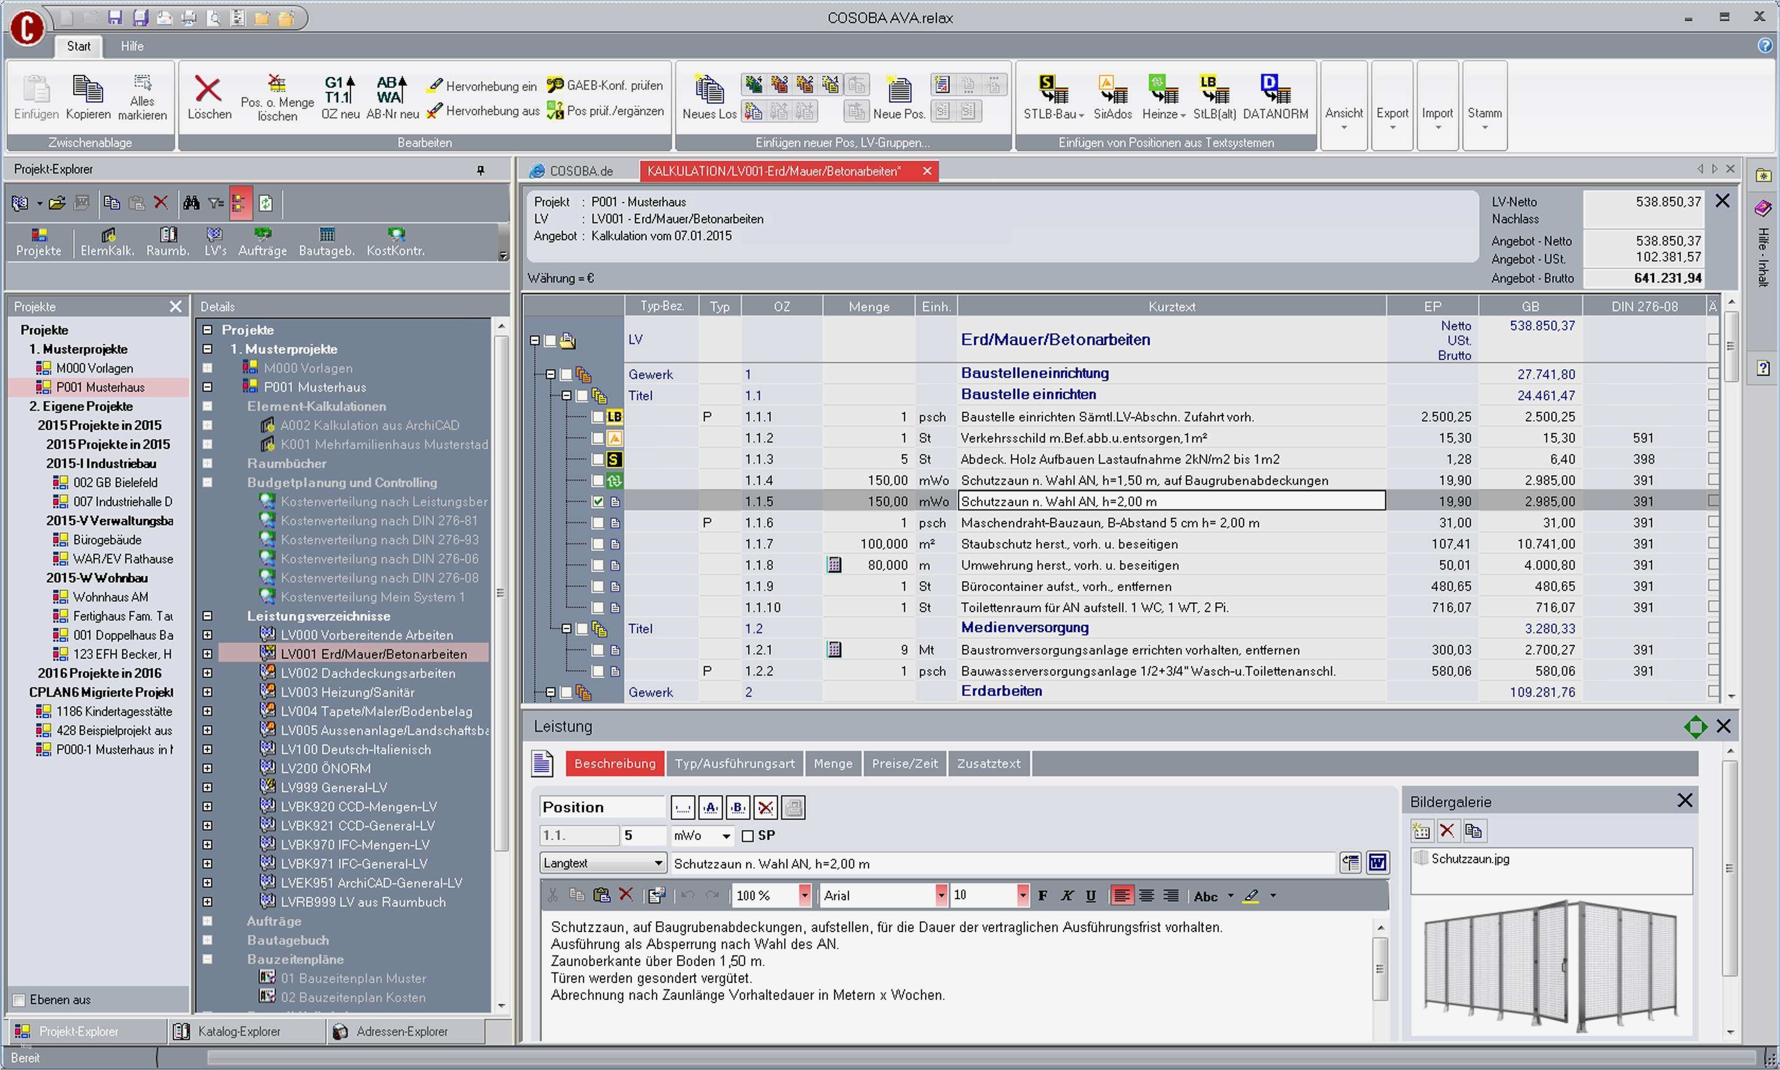Open the Langtext in Word icon

point(1378,862)
